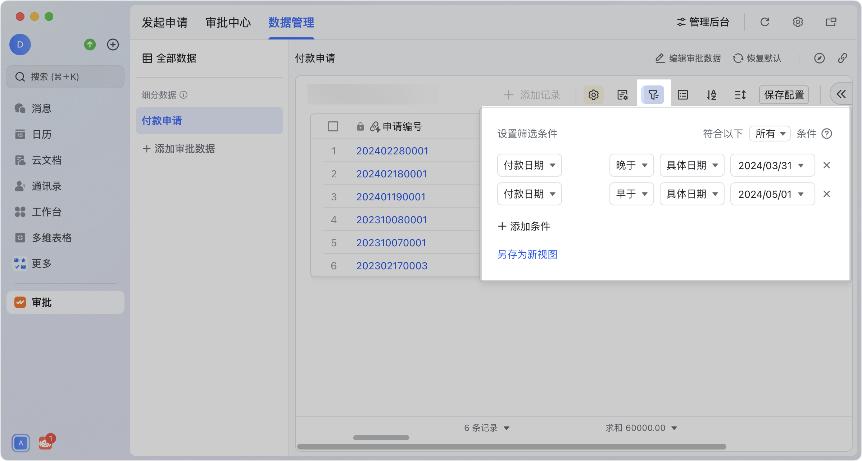Click the info icon beside 细分数据

pos(183,95)
